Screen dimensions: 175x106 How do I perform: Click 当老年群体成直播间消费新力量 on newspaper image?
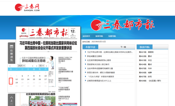[66, 70]
